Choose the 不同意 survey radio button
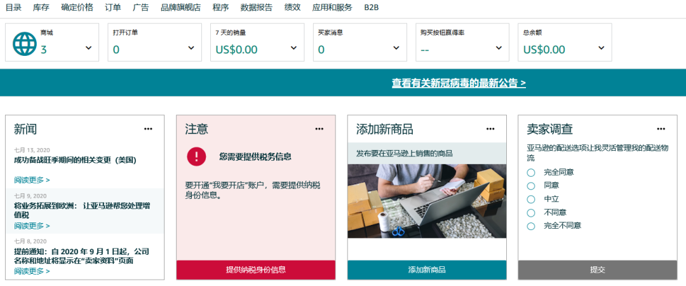 (x=531, y=212)
